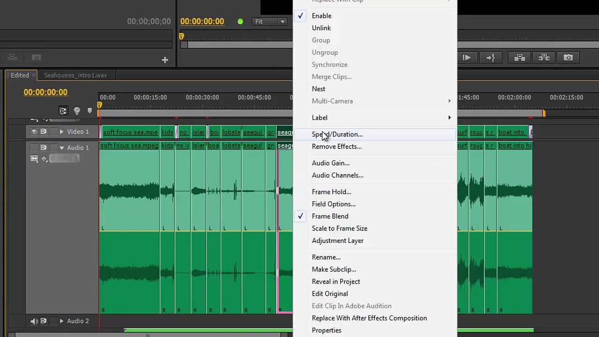599x337 pixels.
Task: Expand the Video 1 track
Action: click(61, 132)
